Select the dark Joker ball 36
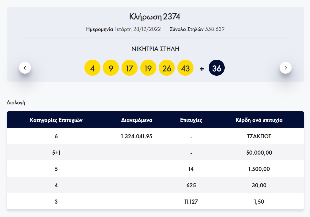 click(216, 68)
